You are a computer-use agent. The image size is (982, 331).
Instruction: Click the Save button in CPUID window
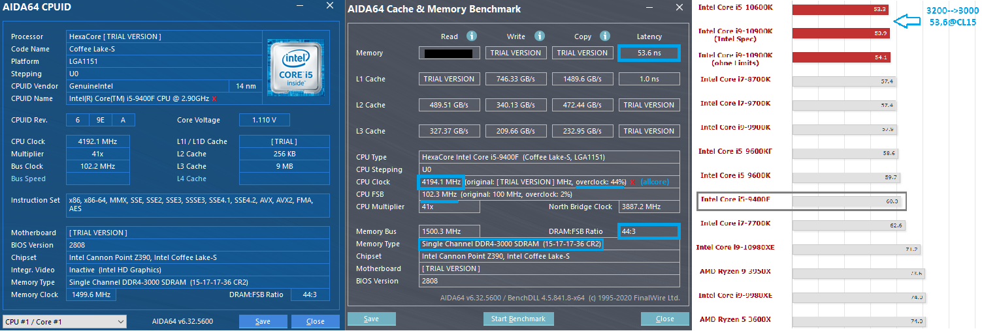tap(263, 321)
